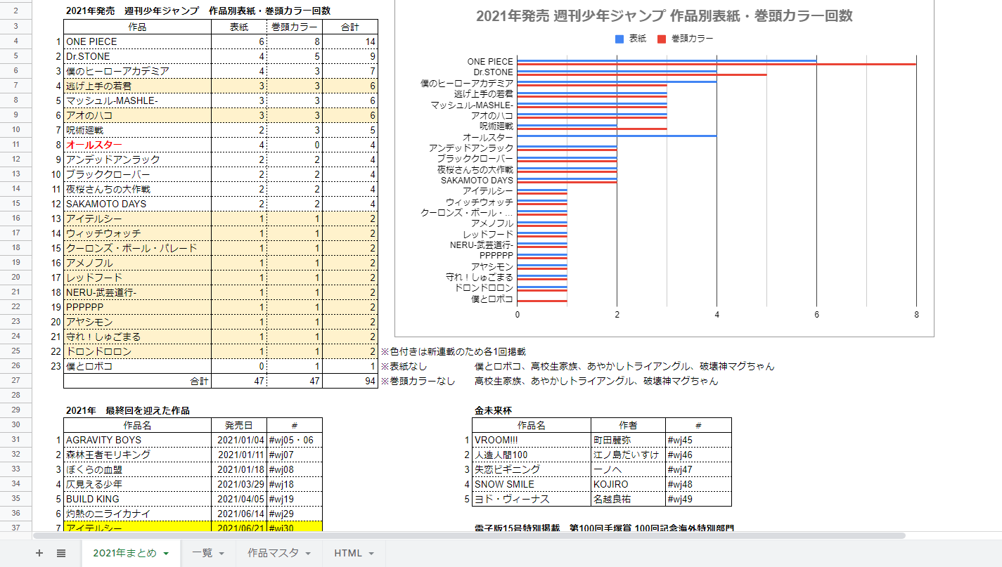Open the all sheets list icon

[x=61, y=553]
